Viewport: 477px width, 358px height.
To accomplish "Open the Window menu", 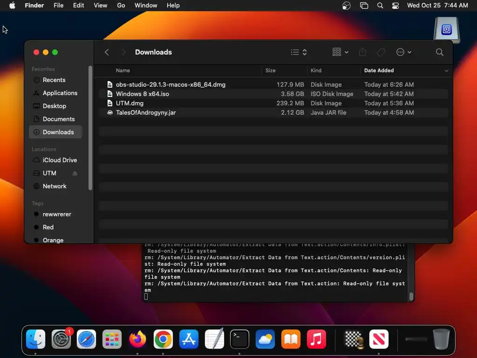I will click(146, 6).
